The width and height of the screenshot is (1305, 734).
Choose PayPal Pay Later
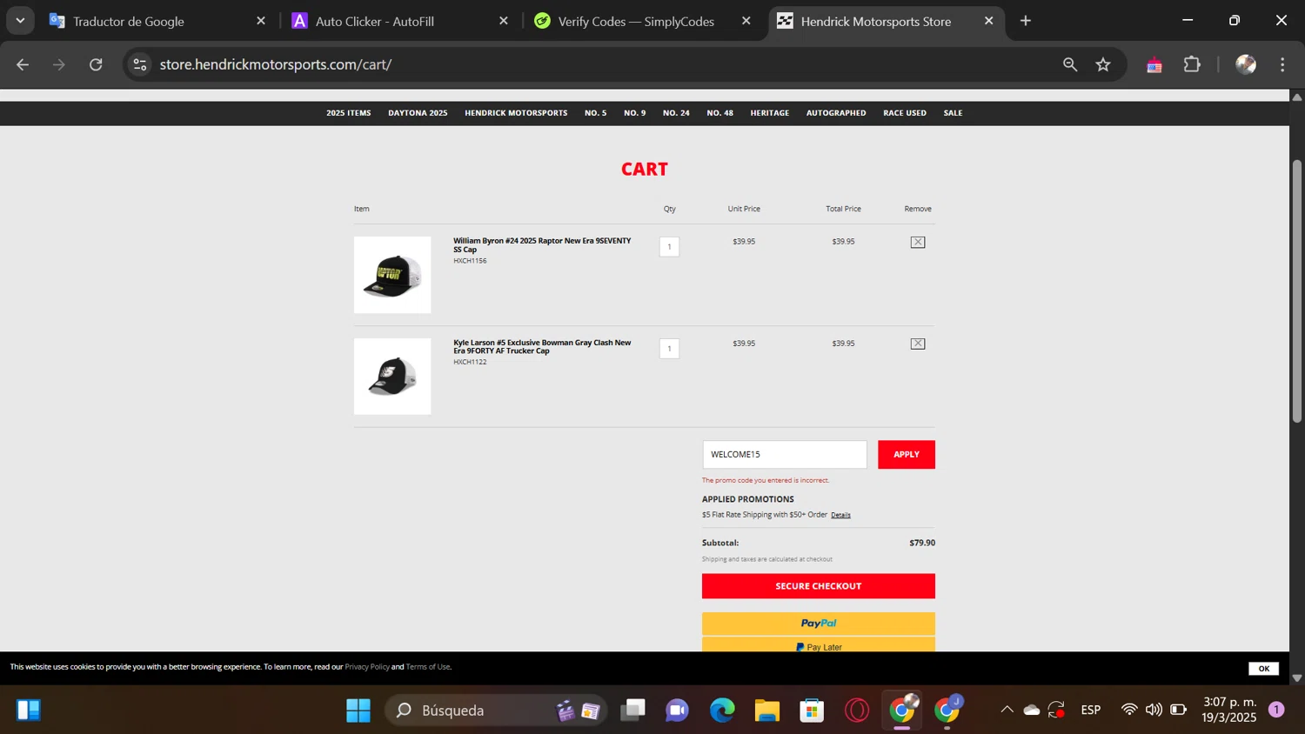click(x=819, y=645)
